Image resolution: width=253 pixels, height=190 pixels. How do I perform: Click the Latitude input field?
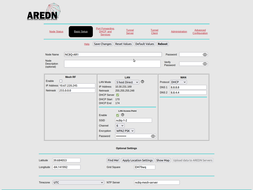[x=67, y=160]
